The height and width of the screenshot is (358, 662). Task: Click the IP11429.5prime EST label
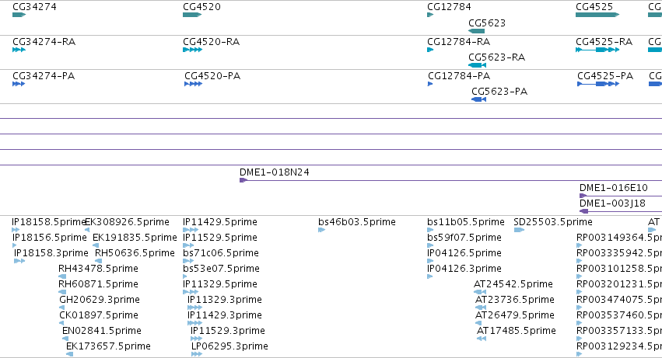(x=220, y=222)
